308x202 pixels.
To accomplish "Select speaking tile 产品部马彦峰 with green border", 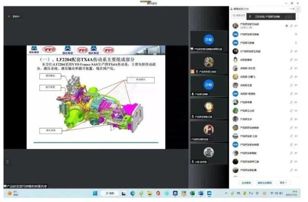I will click(x=209, y=86).
